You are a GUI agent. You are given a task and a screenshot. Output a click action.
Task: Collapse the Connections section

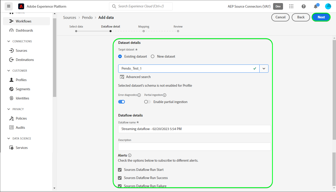tap(9, 41)
